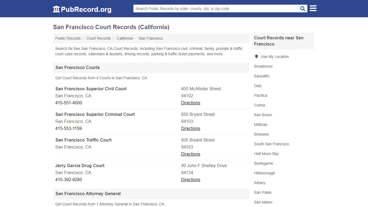
Task: Get Directions to 850 Bryant Street
Action: [190, 128]
